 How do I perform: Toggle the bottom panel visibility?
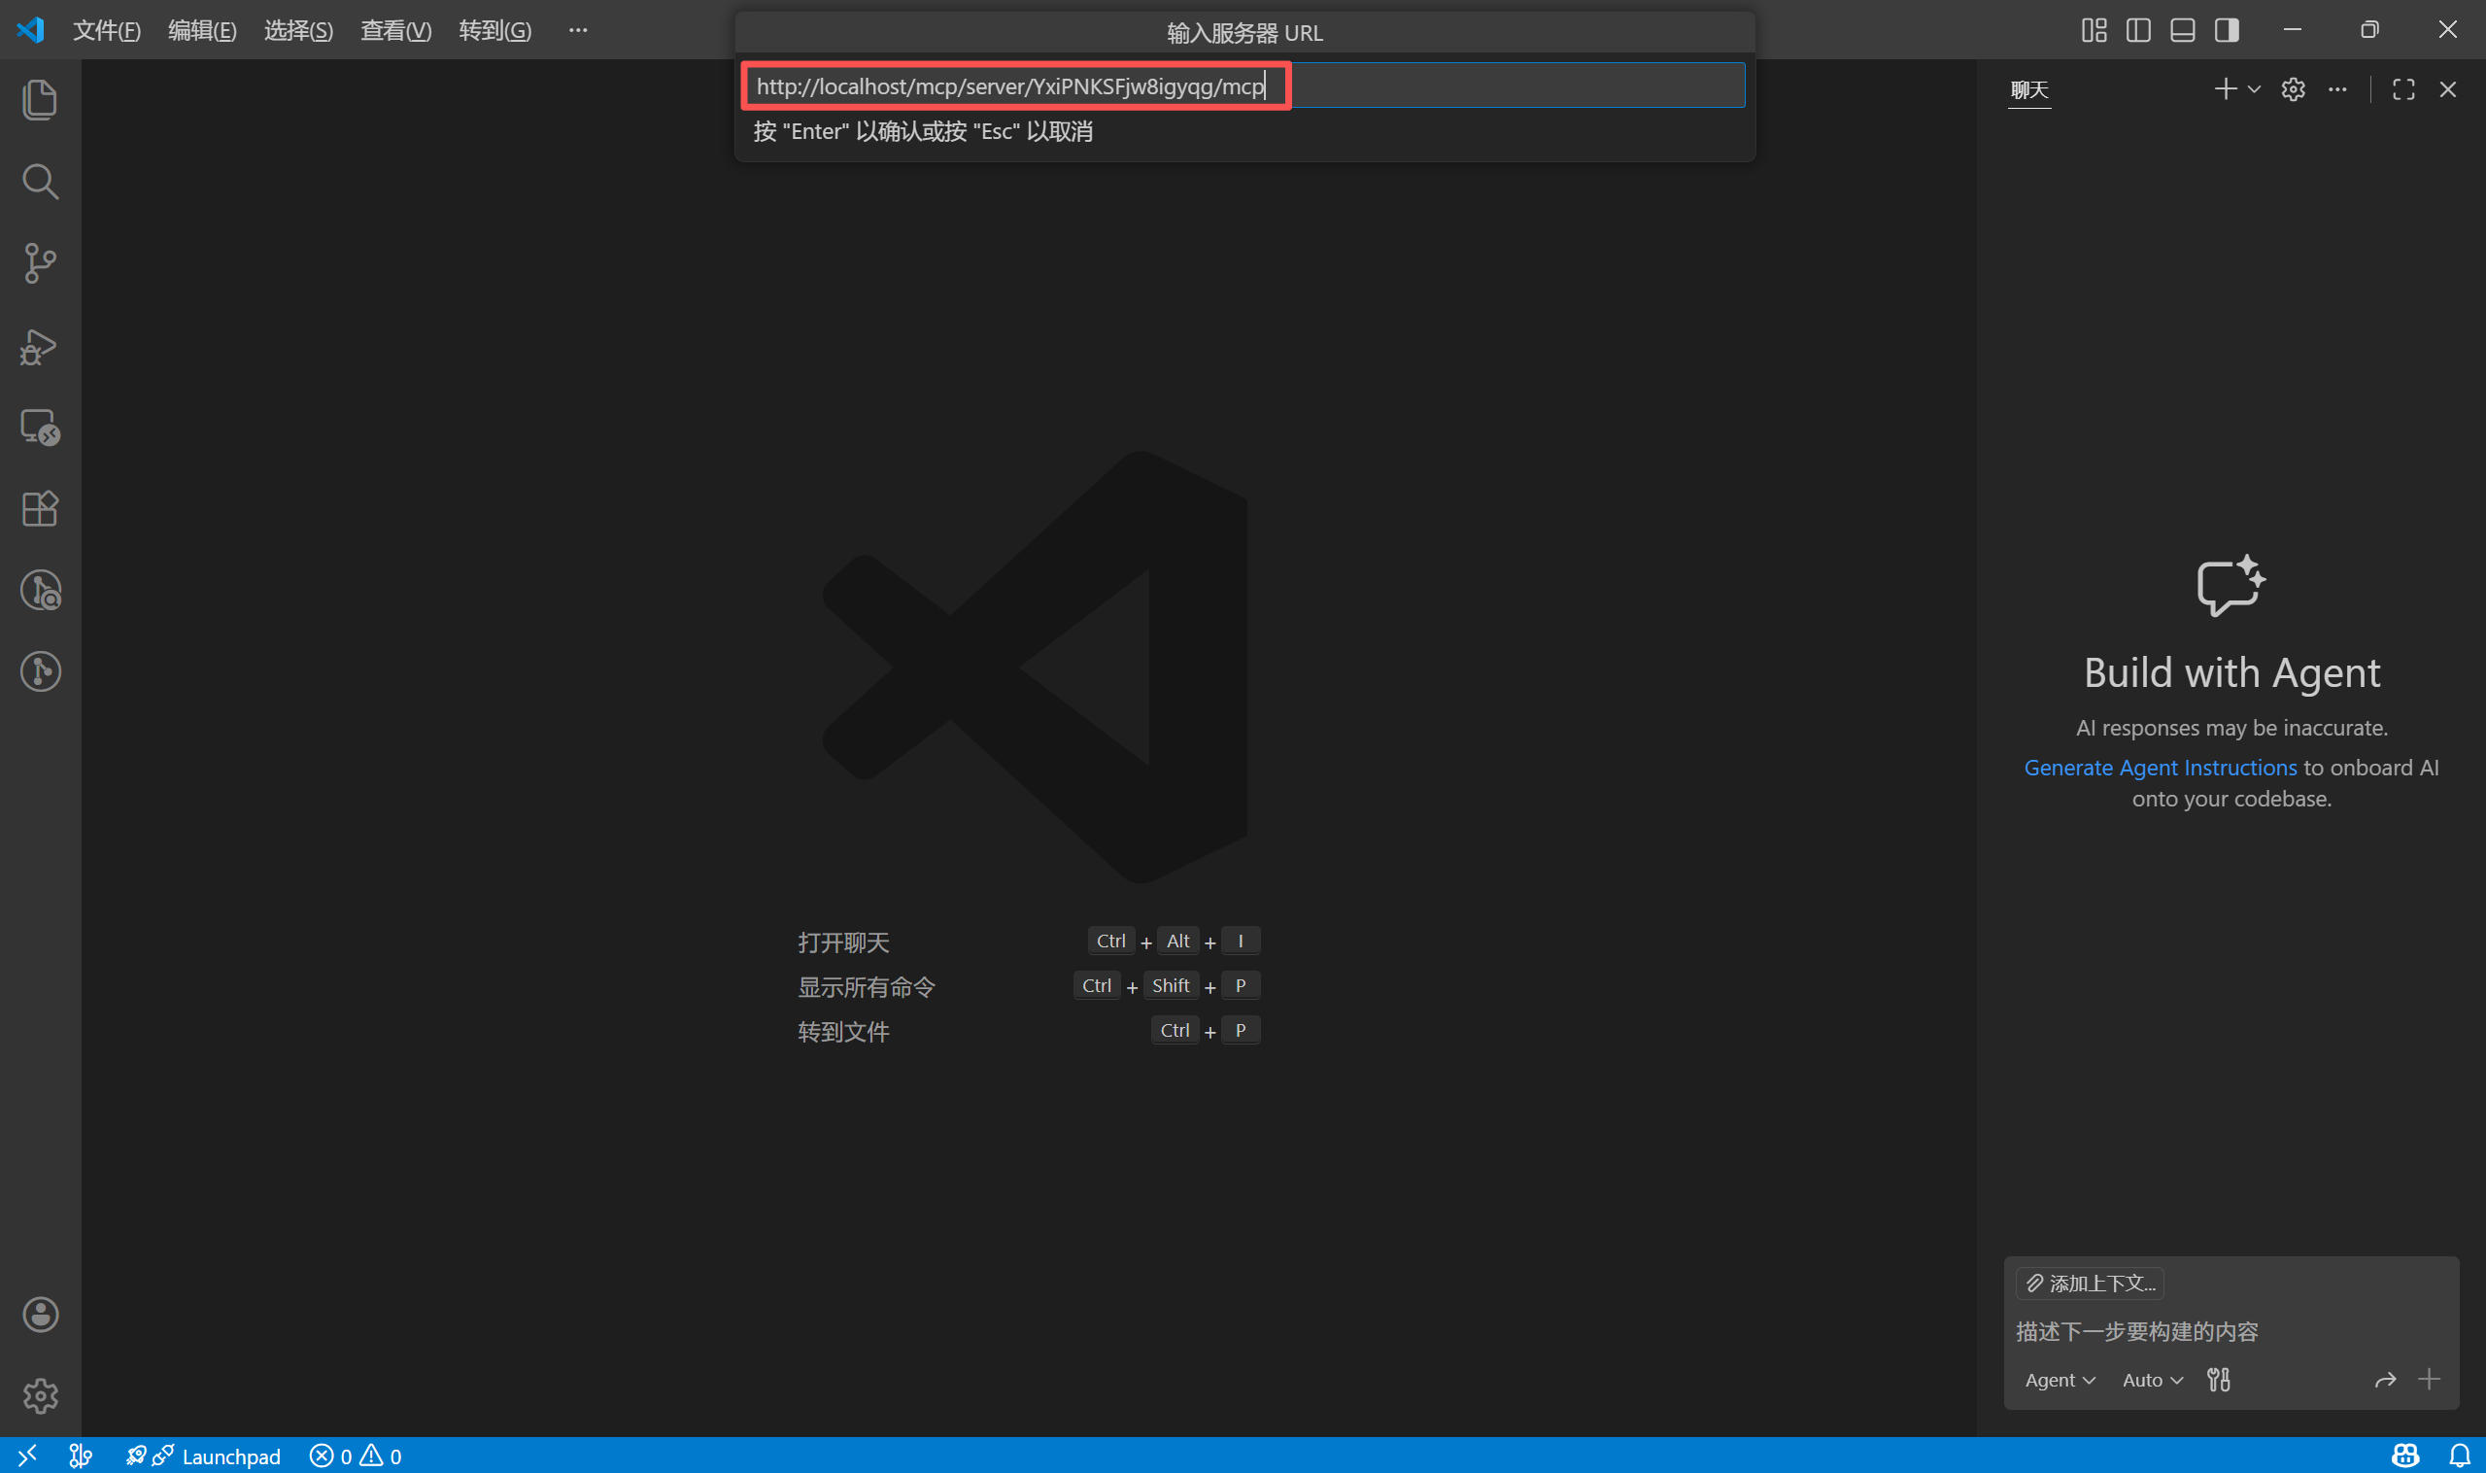point(2181,30)
